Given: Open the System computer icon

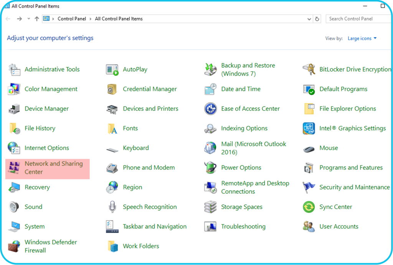Looking at the screenshot, I should [x=14, y=227].
